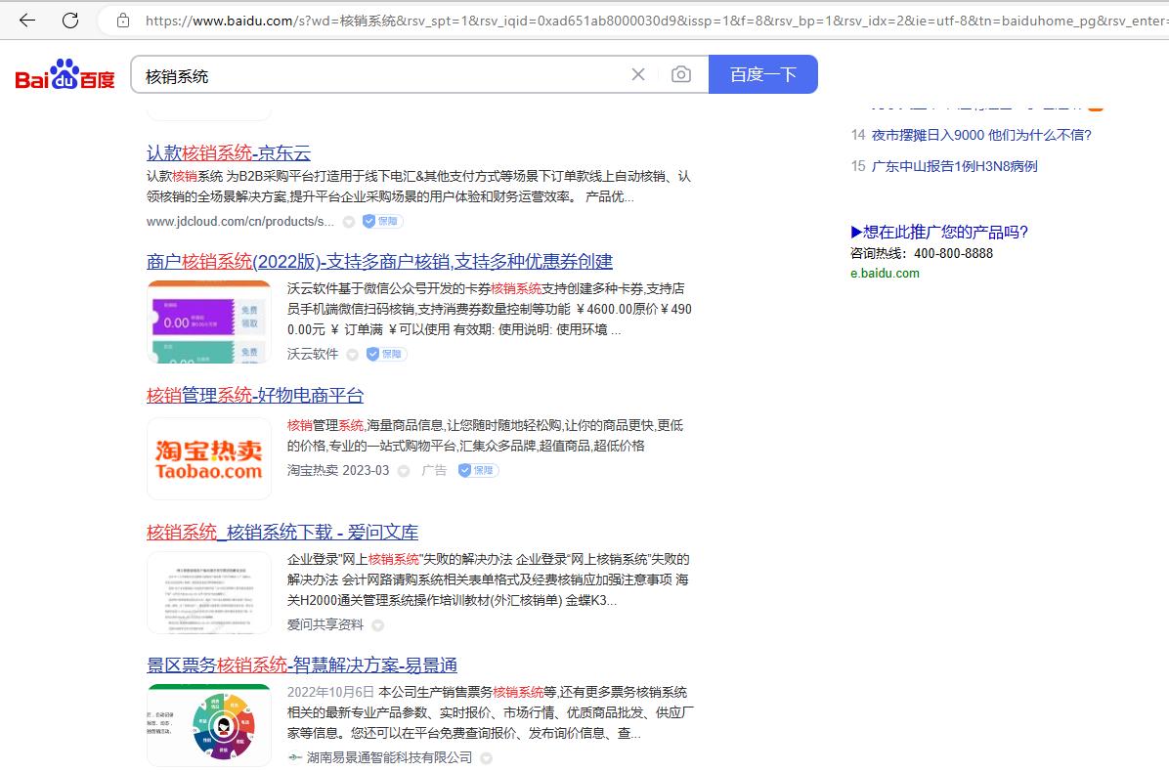Open Baidu homepage via the logo
Viewport: 1169px width, 772px height.
pyautogui.click(x=65, y=75)
